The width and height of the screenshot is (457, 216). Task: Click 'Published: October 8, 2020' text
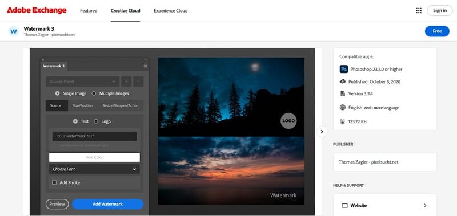[x=374, y=81]
